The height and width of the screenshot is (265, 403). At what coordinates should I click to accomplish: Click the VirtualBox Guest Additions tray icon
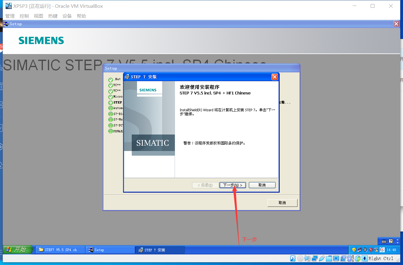coord(376,250)
